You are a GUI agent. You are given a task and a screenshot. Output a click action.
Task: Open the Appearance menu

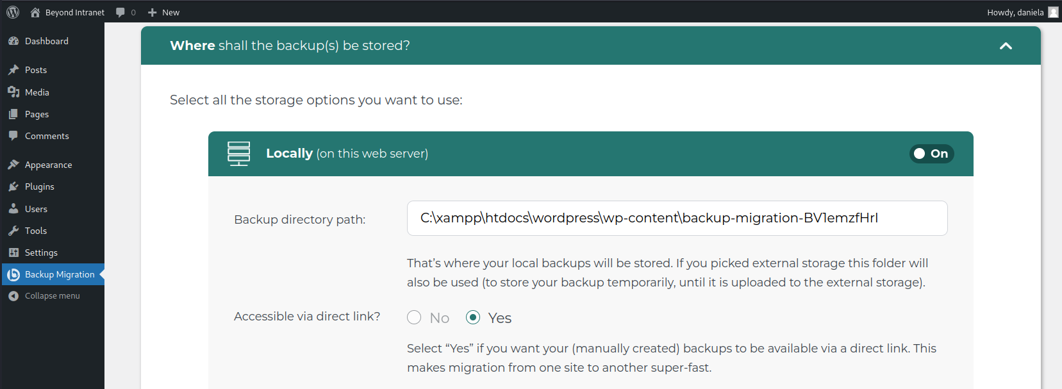pyautogui.click(x=48, y=165)
